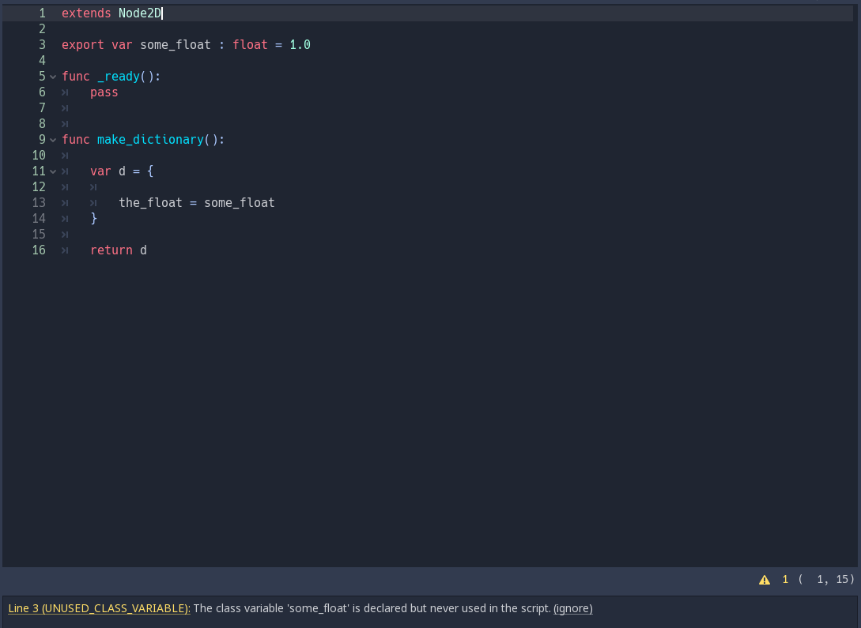Place the cursor on the Node2D keyword
The width and height of the screenshot is (861, 628).
(x=141, y=13)
